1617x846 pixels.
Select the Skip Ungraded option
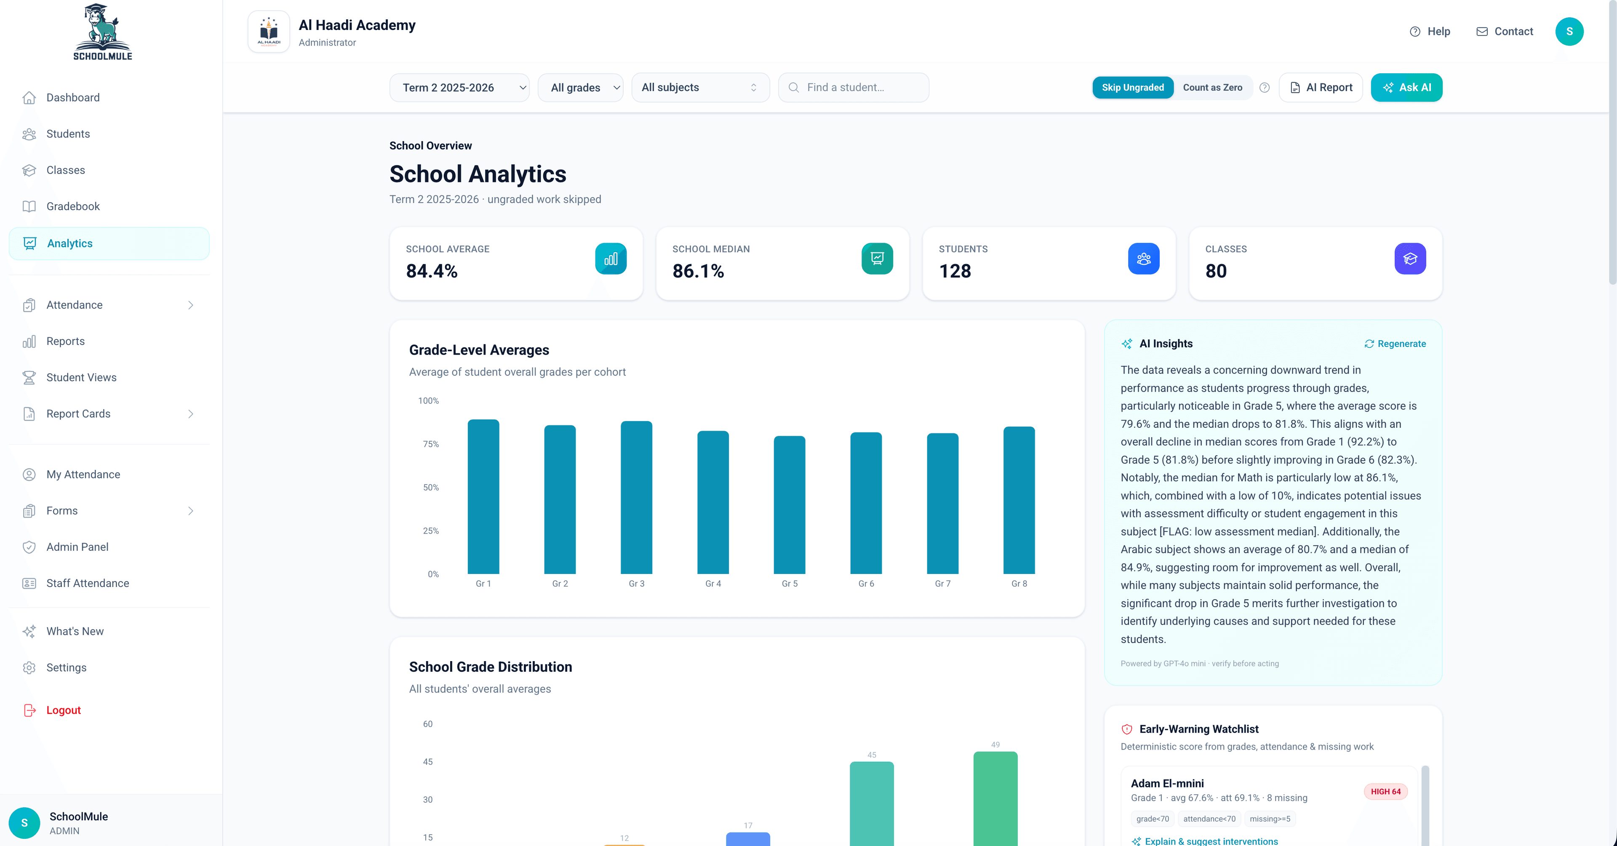coord(1132,87)
